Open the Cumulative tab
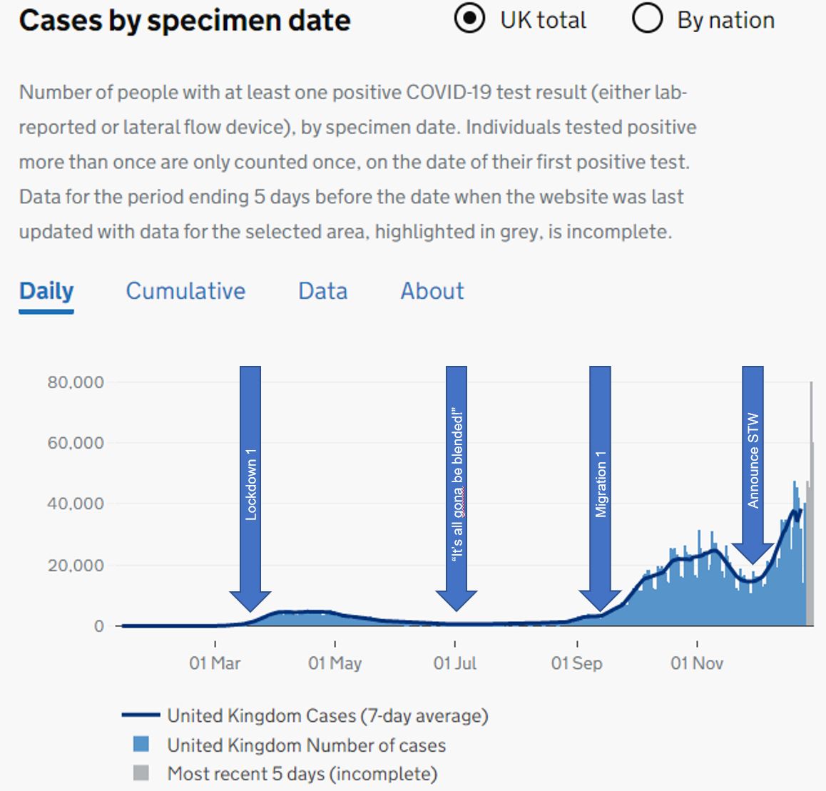 tap(185, 291)
